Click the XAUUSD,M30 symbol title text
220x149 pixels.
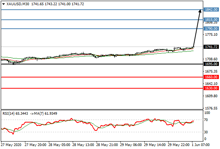coord(18,4)
